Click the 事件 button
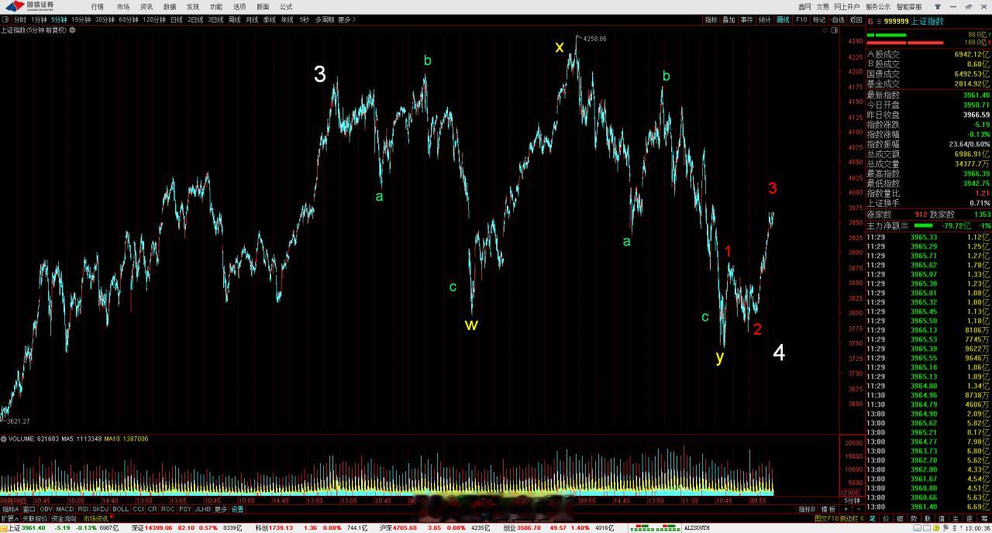 pos(746,19)
